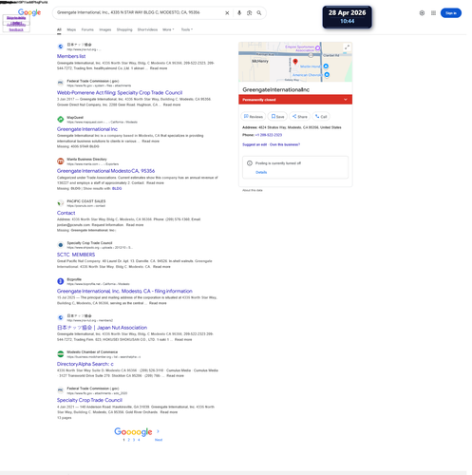Expand the Permanently closed banner chevron
Screen dimensions: 472x475
click(x=346, y=100)
